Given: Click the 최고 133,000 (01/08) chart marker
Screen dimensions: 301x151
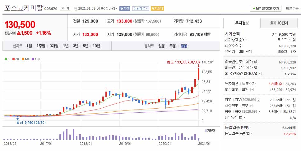Looking at the screenshot, I should (183, 62).
